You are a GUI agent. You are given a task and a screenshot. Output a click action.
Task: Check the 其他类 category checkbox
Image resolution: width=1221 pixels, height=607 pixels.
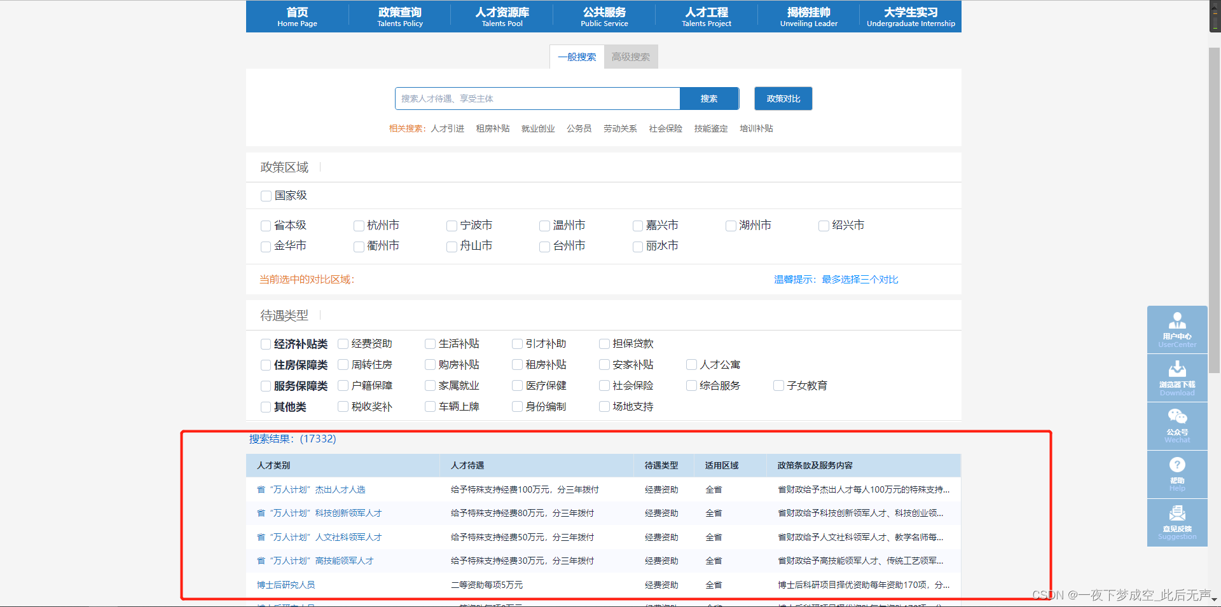266,407
